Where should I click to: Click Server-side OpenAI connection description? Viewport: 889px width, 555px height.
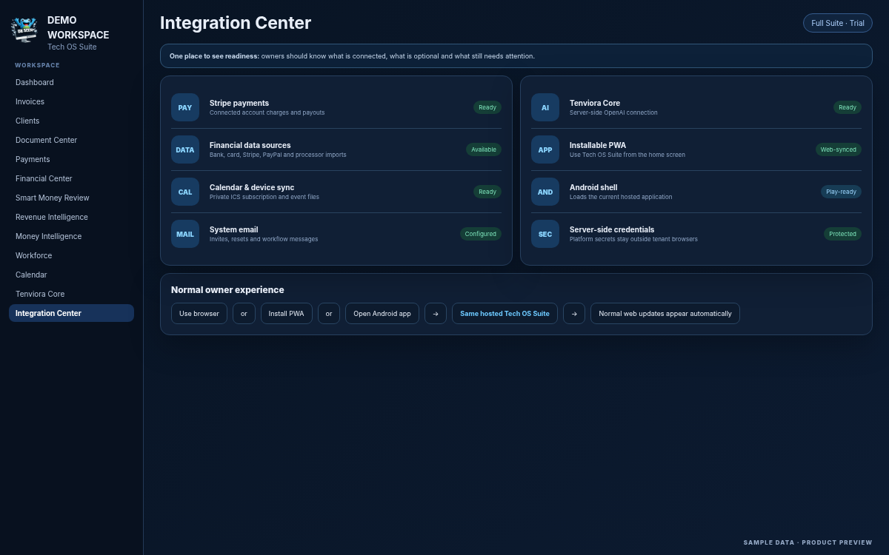click(x=613, y=112)
